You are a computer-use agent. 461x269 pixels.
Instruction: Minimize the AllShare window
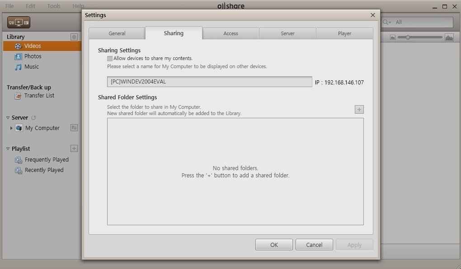pos(435,7)
